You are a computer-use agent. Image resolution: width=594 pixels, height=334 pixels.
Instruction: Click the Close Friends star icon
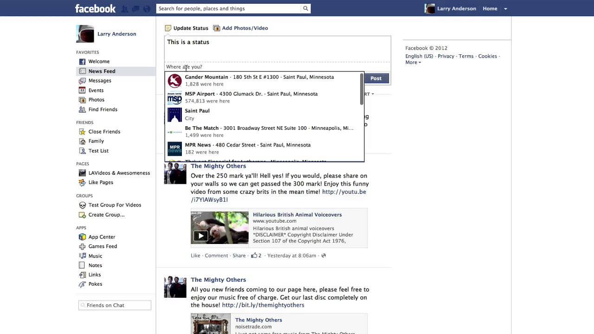82,132
